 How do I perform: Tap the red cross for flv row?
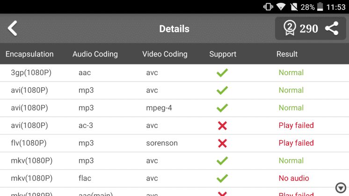[222, 143]
